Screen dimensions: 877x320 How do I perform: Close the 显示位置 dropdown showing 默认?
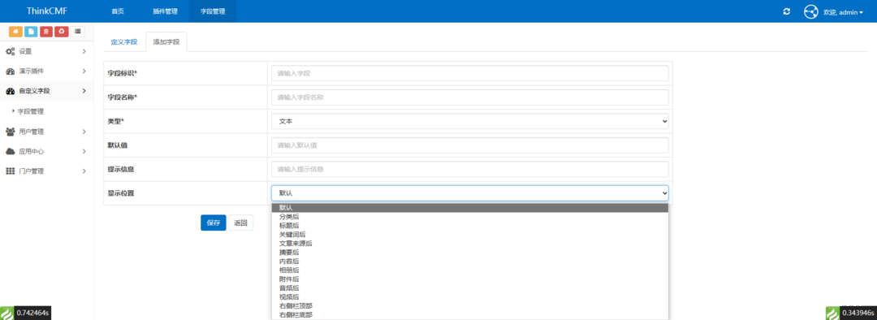click(470, 193)
